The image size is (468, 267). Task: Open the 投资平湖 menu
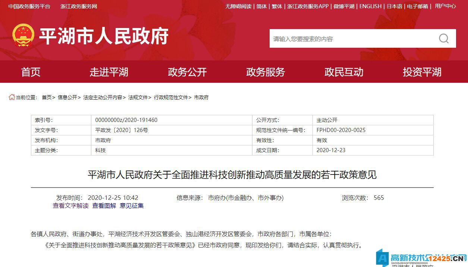click(422, 72)
